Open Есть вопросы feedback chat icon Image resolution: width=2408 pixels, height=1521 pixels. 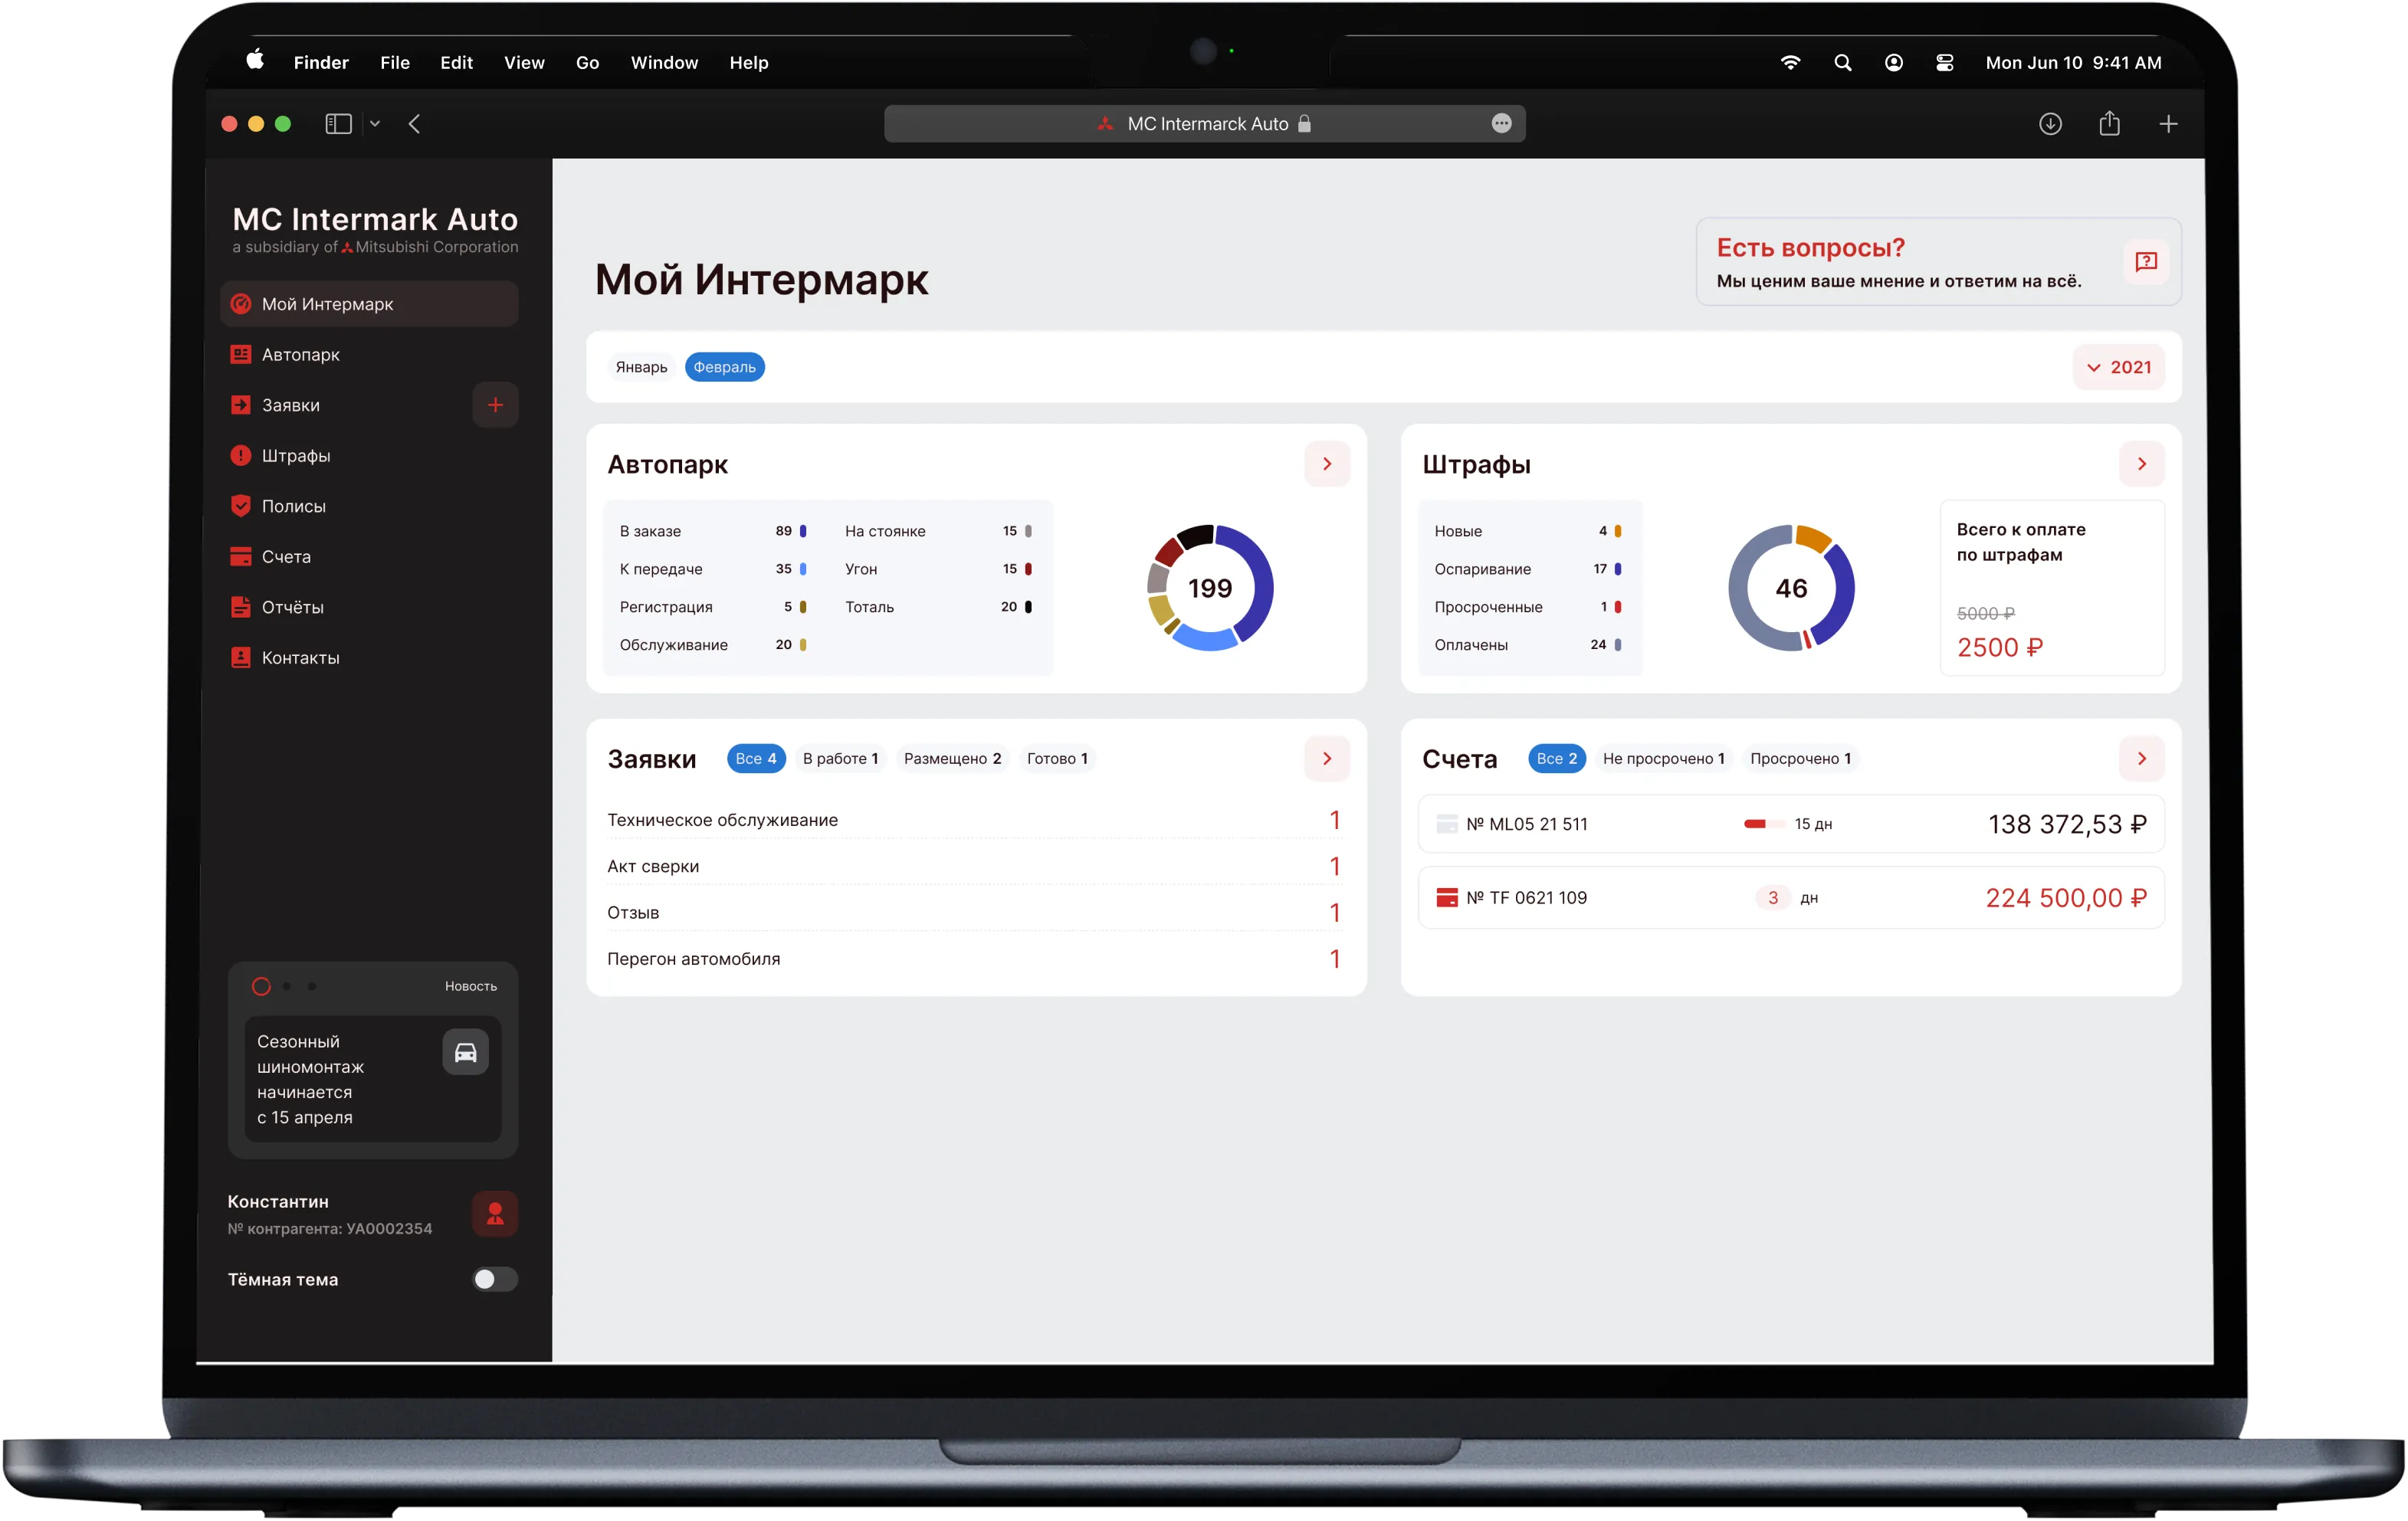pyautogui.click(x=2145, y=261)
